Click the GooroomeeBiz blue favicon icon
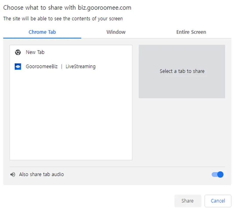The image size is (234, 211). [x=18, y=67]
